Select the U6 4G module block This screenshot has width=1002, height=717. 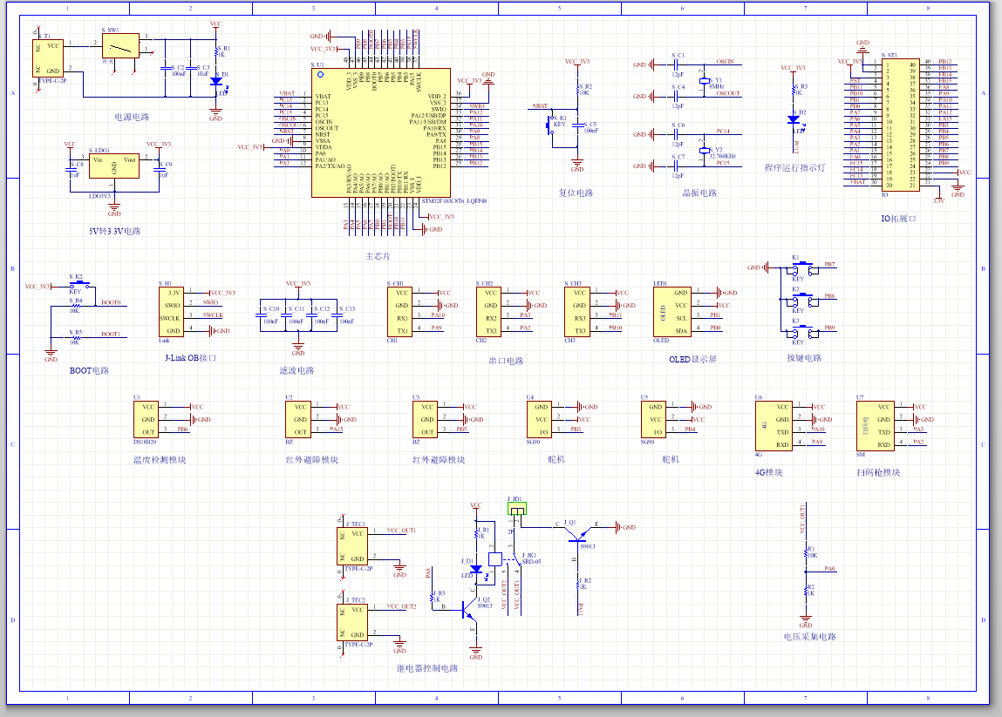click(x=774, y=426)
